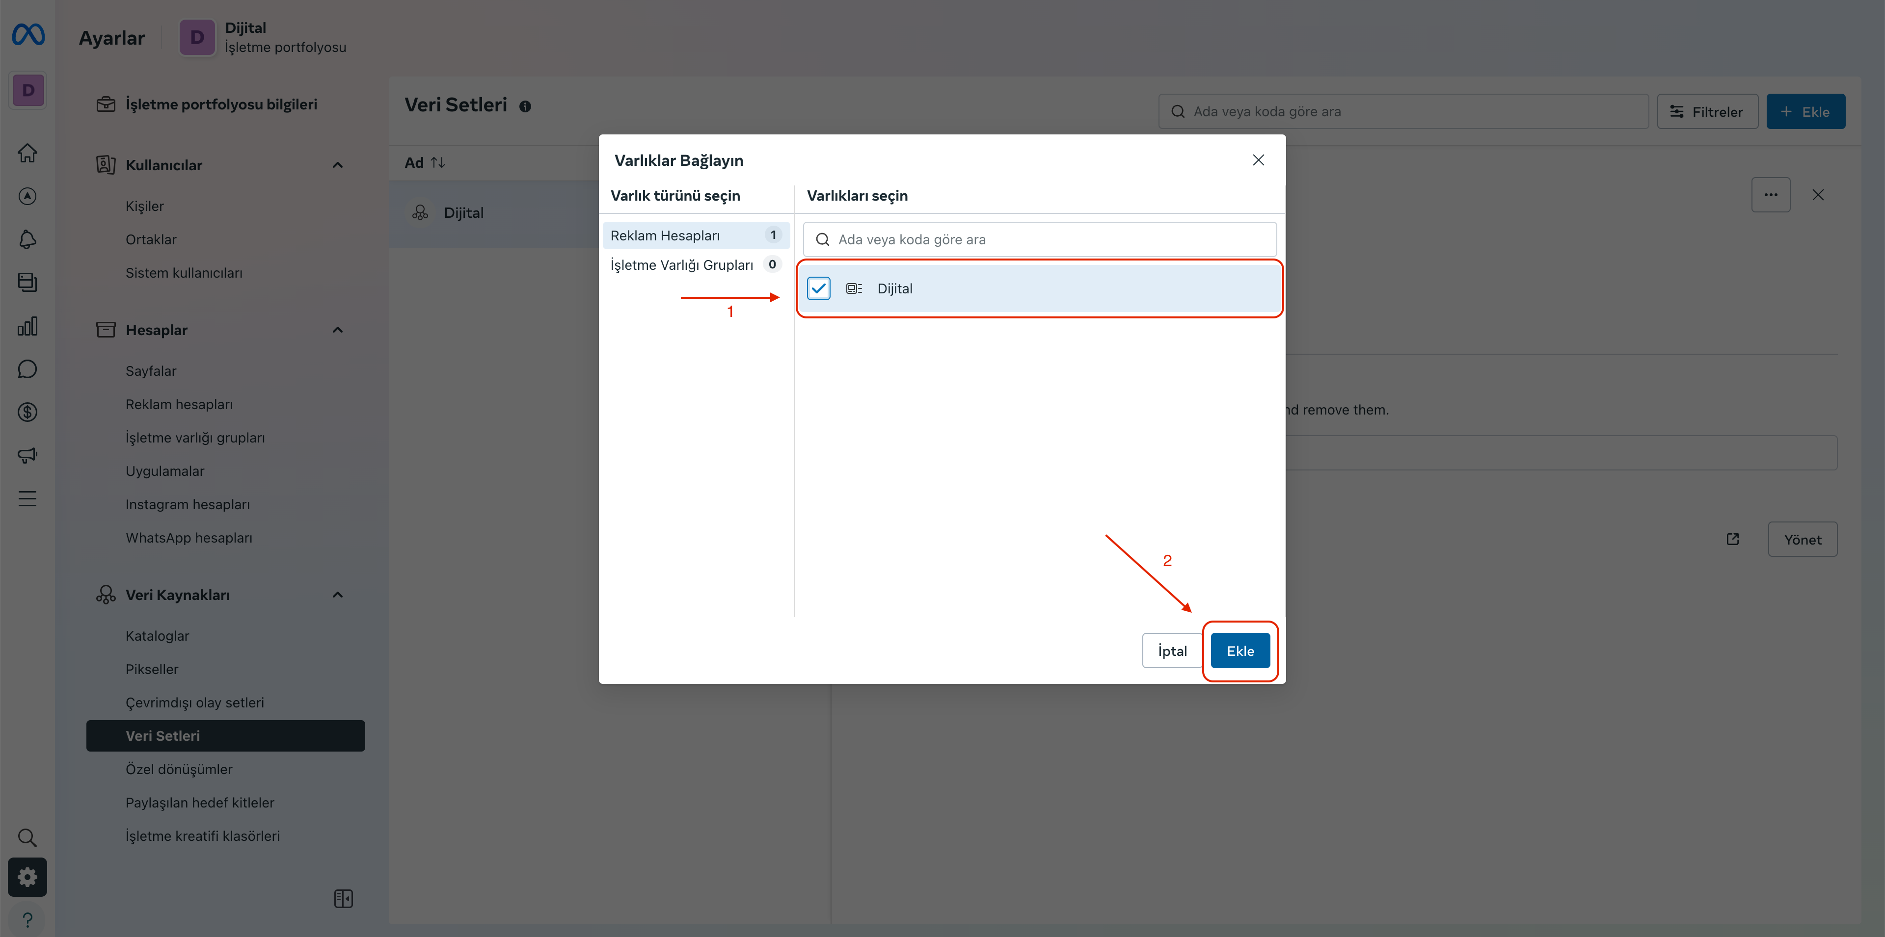Viewport: 1885px width, 937px height.
Task: Select Reklam Hesapları asset type
Action: click(696, 235)
